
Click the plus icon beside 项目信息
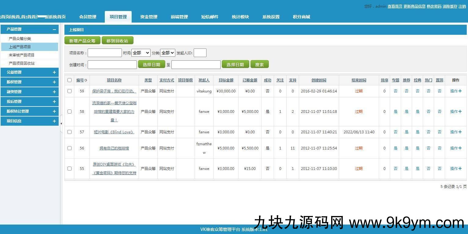pos(54,121)
